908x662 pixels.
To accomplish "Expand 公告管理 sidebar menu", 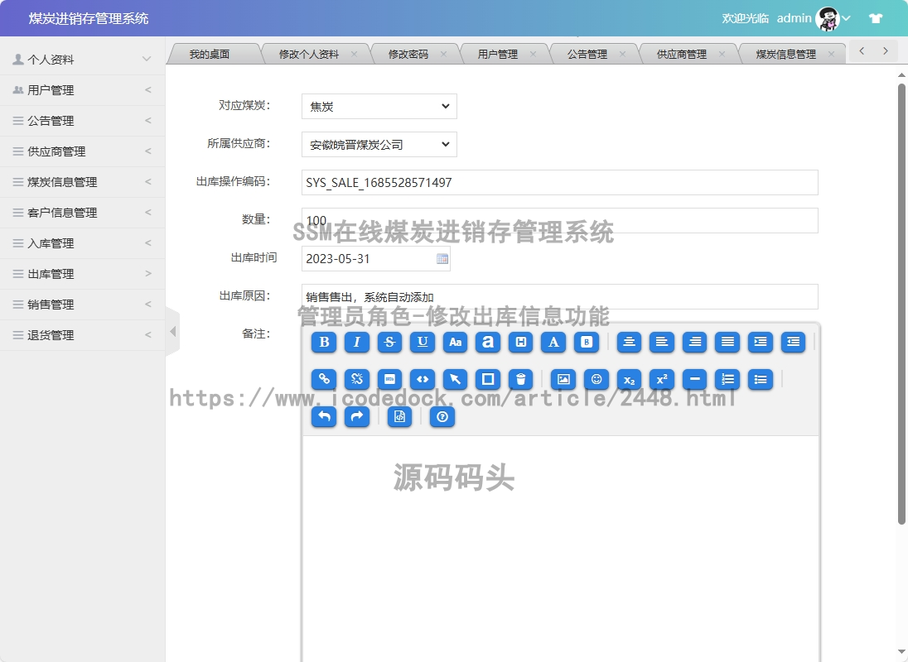I will pos(82,121).
